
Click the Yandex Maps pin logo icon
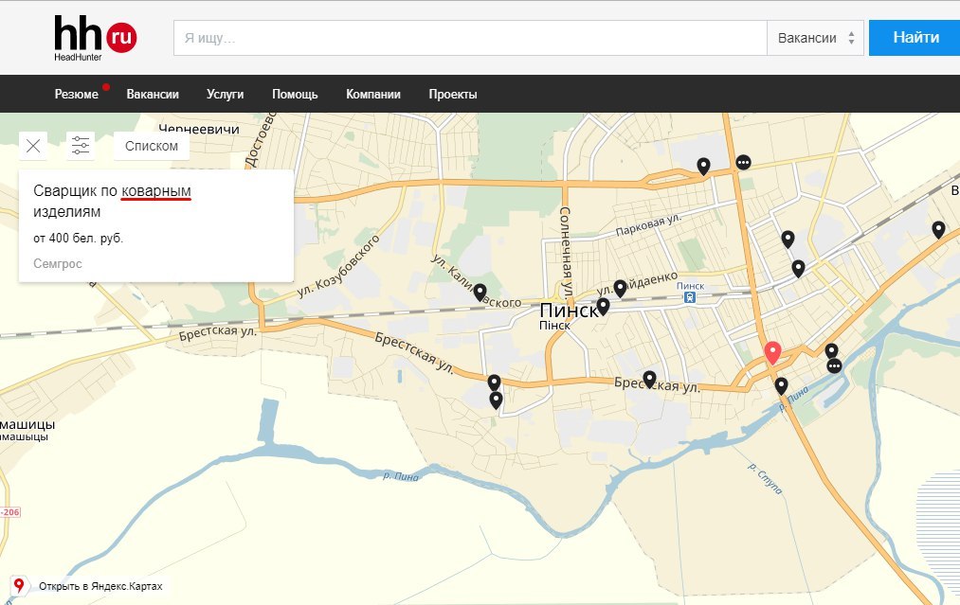tap(19, 585)
